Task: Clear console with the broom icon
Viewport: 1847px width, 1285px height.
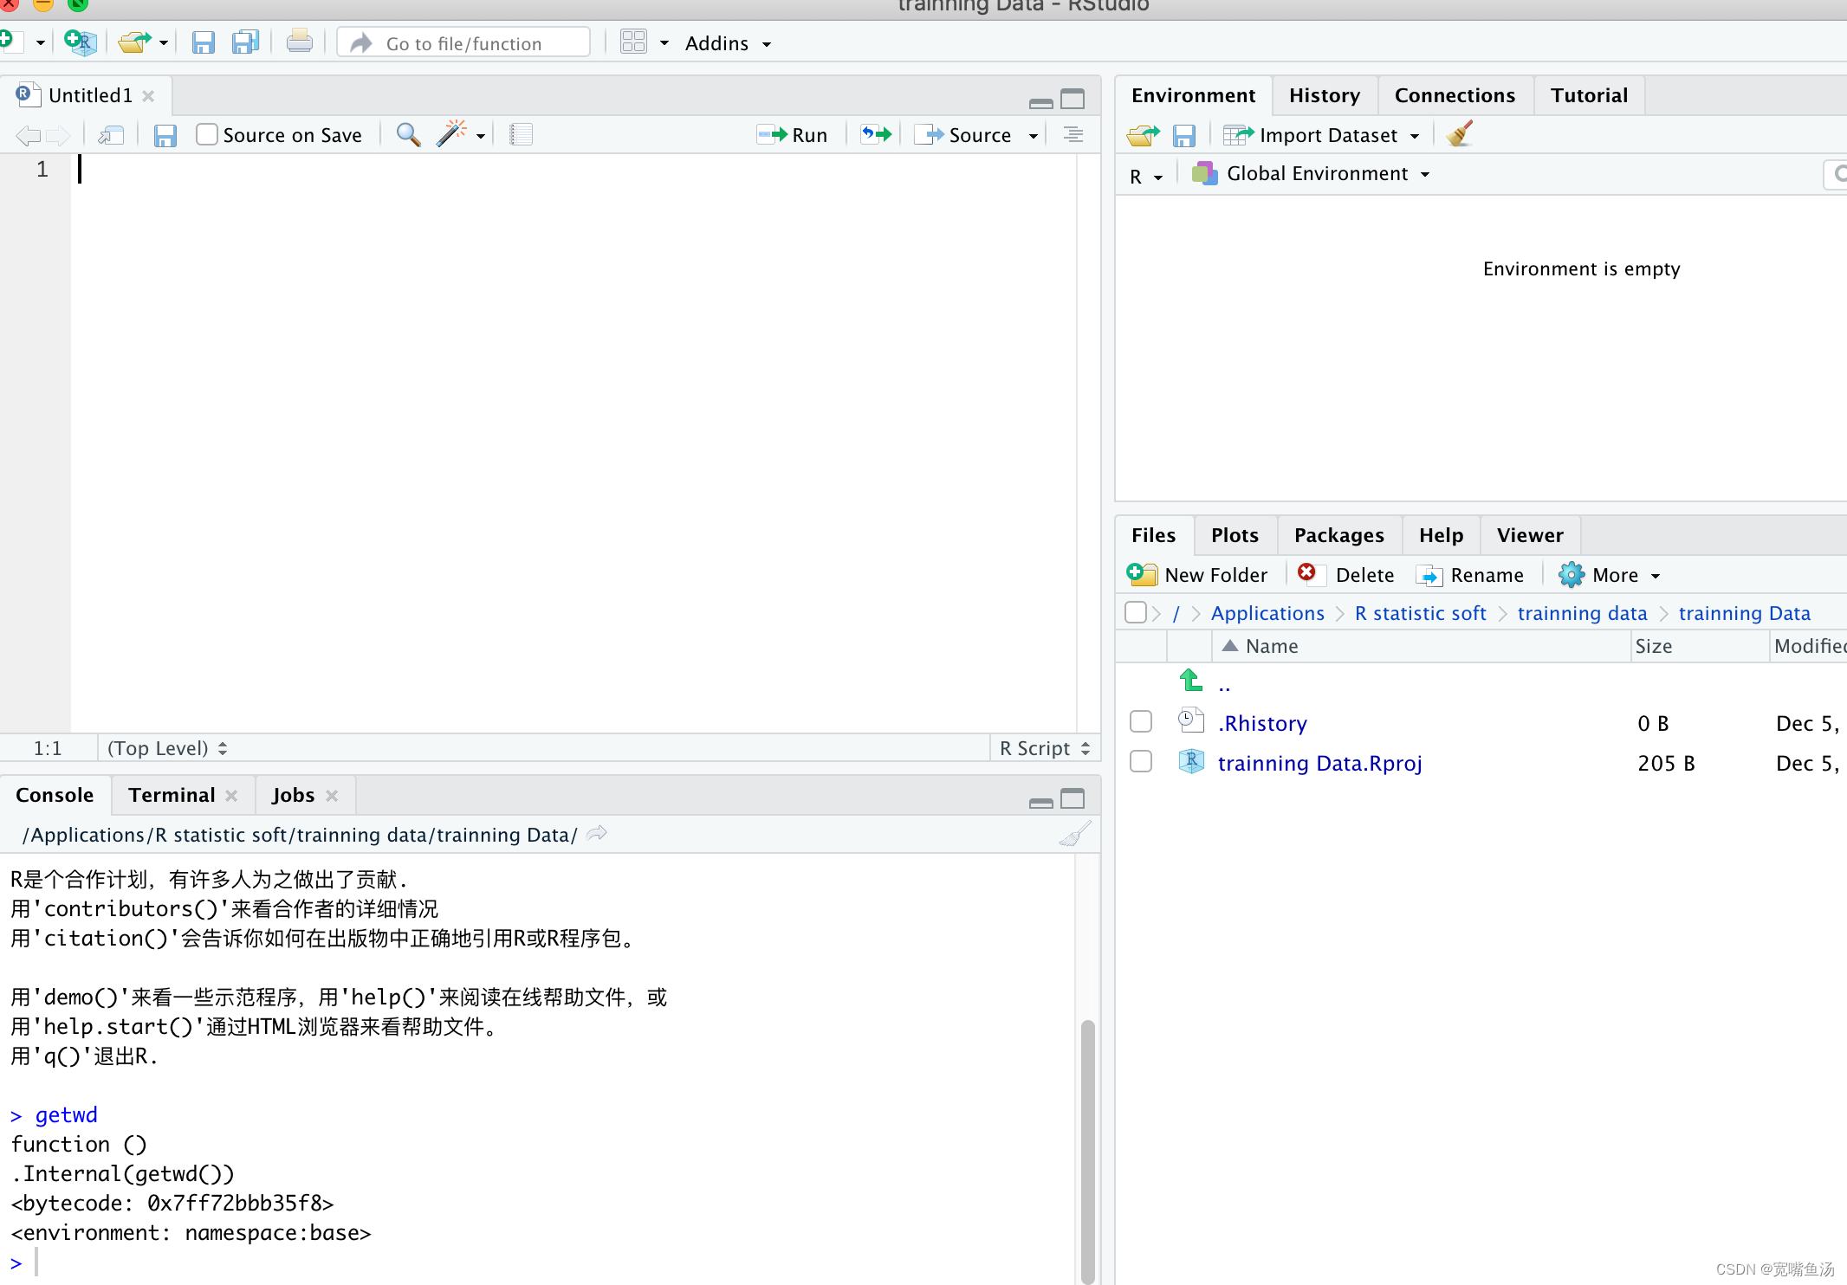Action: click(1075, 834)
